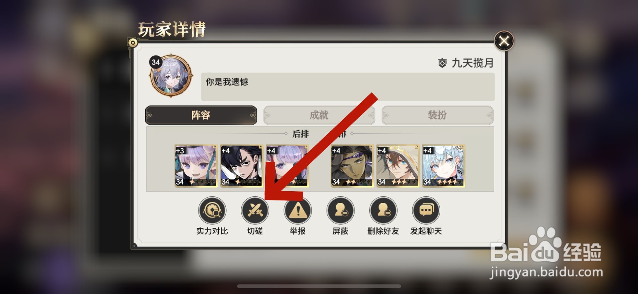Viewport: 638px width, 294px height.
Task: Choose the 删除好友 remove friend icon
Action: tap(383, 210)
